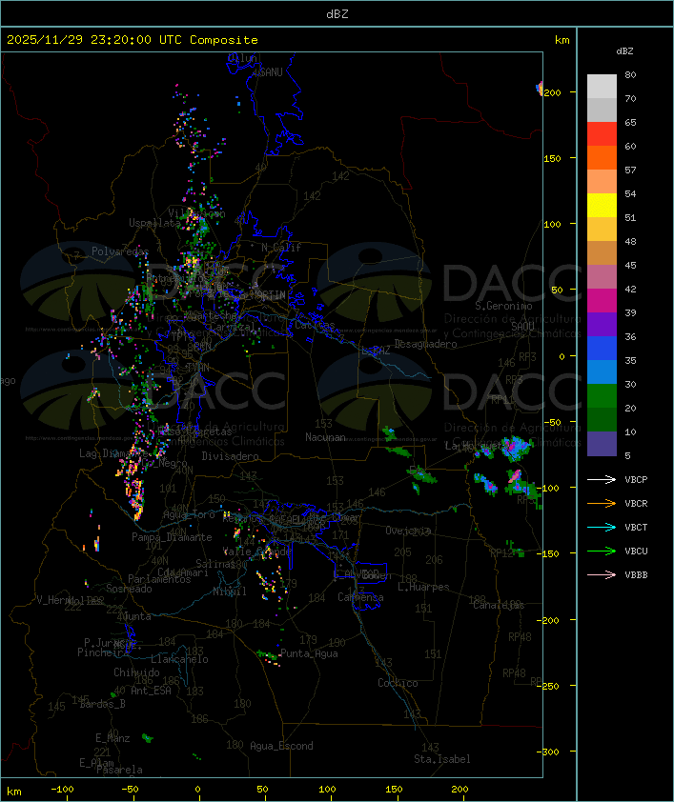Click the N_Calif map label
The height and width of the screenshot is (802, 674).
click(x=281, y=247)
